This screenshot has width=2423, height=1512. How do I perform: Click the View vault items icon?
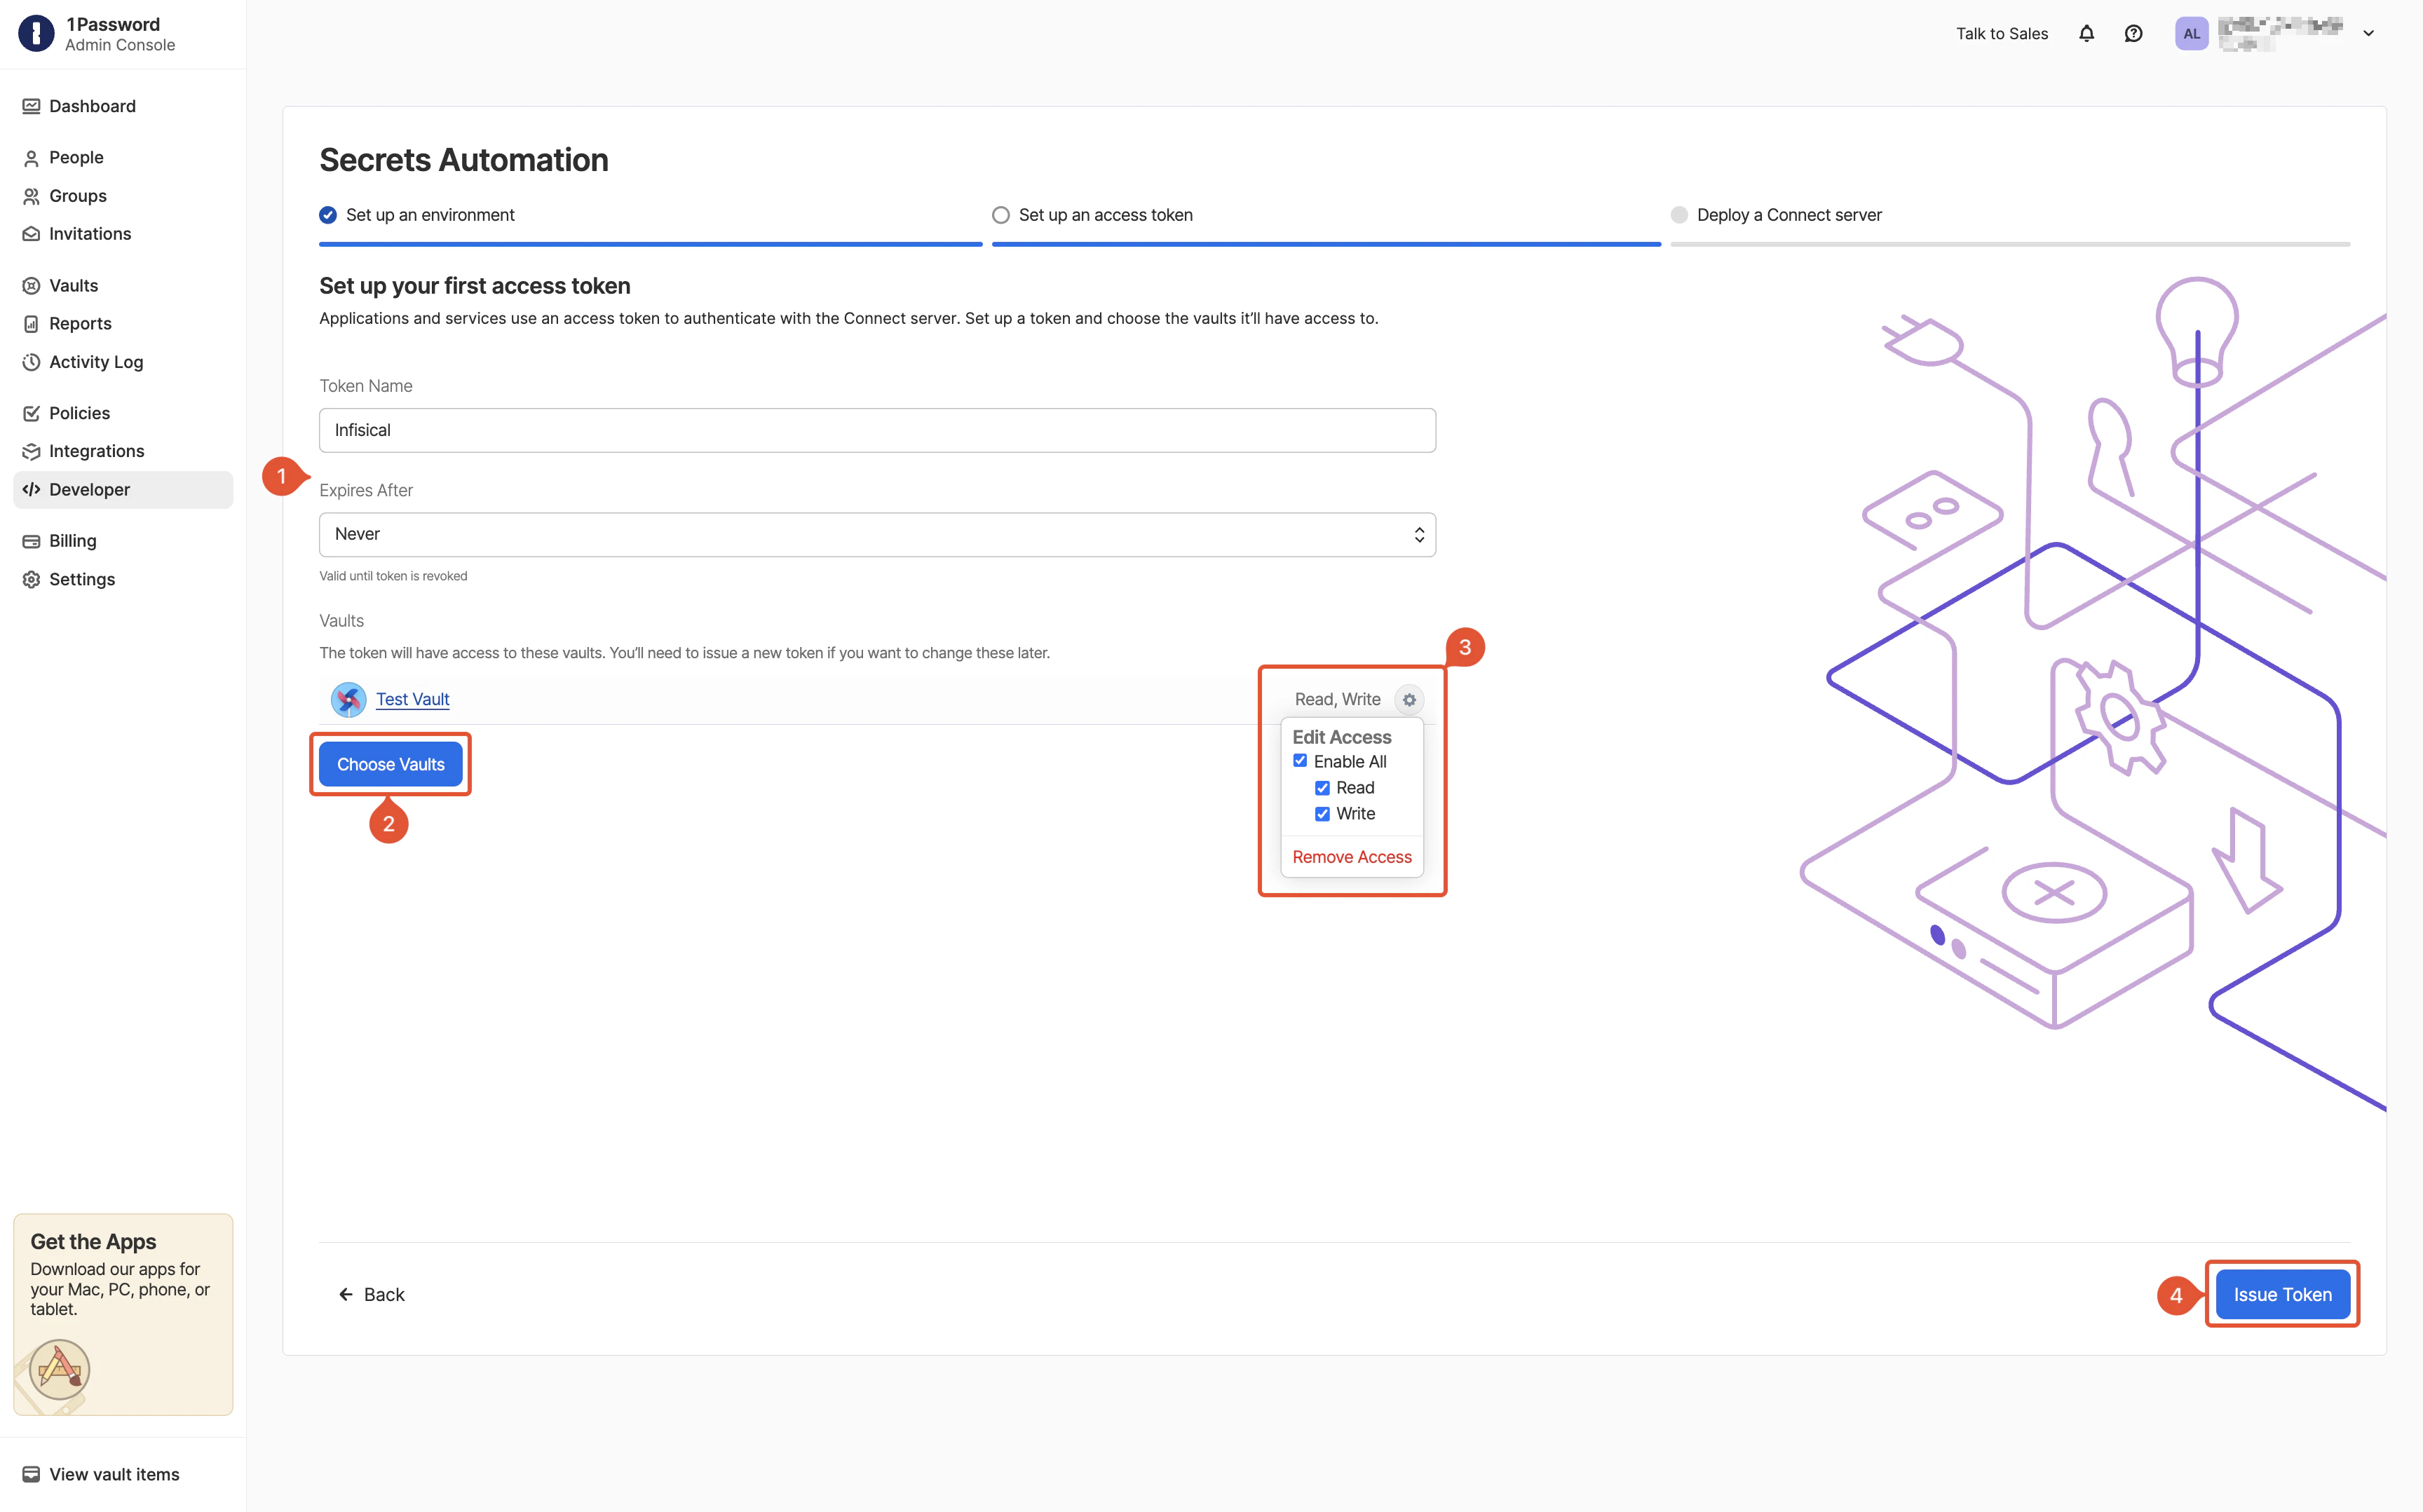[31, 1474]
